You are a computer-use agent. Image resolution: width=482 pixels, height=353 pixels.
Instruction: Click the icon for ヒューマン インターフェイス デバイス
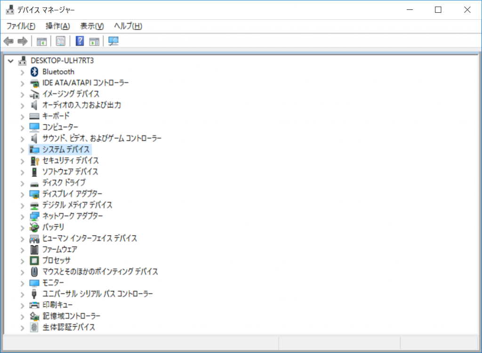point(34,239)
